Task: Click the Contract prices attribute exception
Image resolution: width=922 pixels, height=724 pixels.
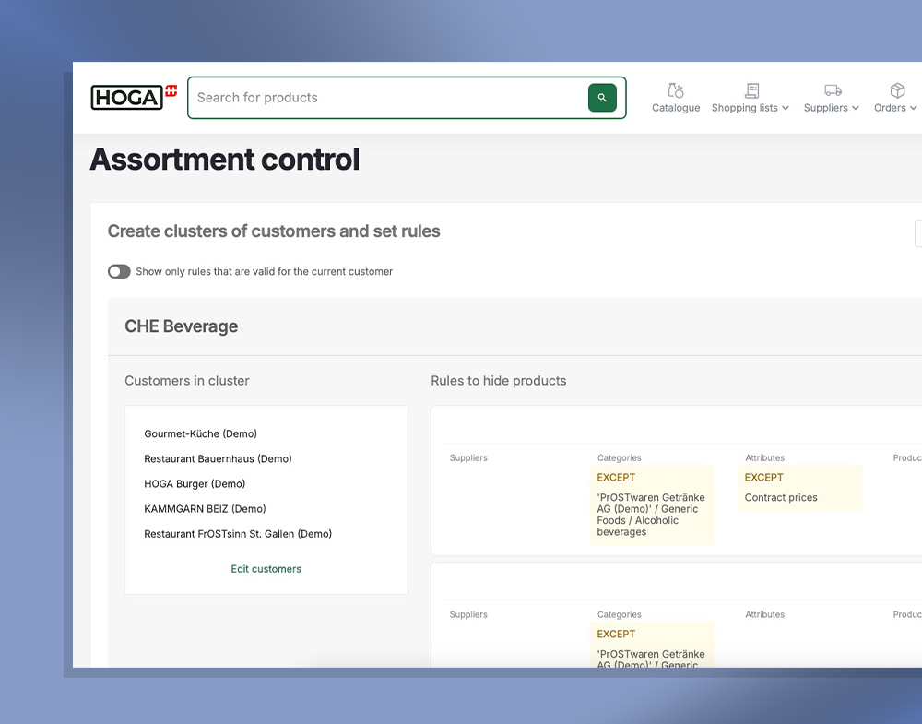Action: pos(781,498)
